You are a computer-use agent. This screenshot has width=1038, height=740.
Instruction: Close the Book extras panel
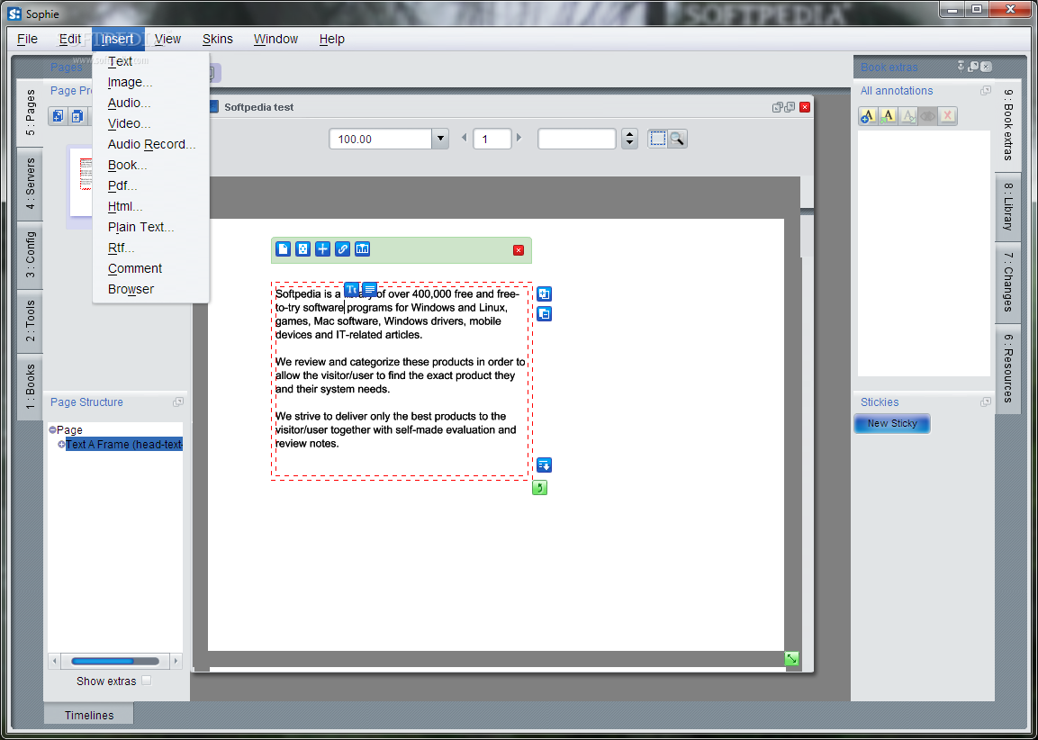[x=987, y=67]
